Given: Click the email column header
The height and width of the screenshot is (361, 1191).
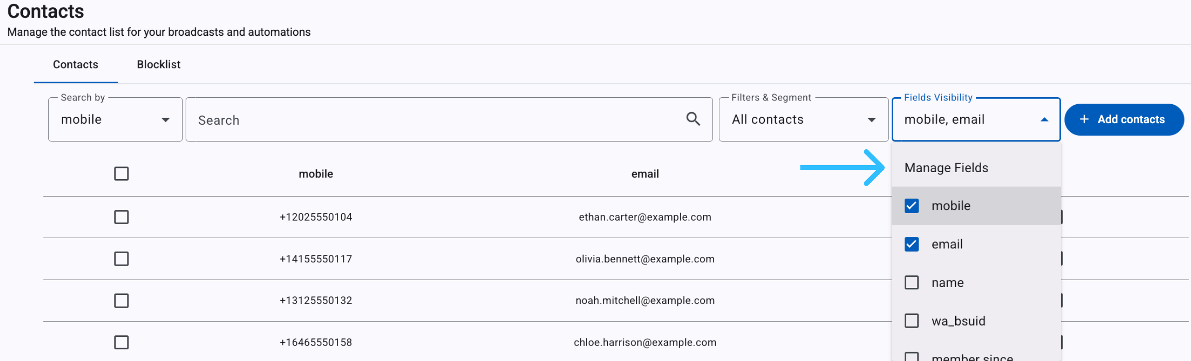Looking at the screenshot, I should click(x=645, y=174).
